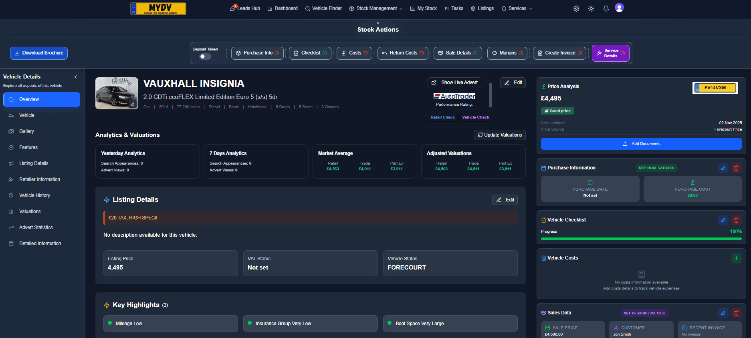Click the Vehicle Check link
The width and height of the screenshot is (751, 338).
tap(475, 117)
